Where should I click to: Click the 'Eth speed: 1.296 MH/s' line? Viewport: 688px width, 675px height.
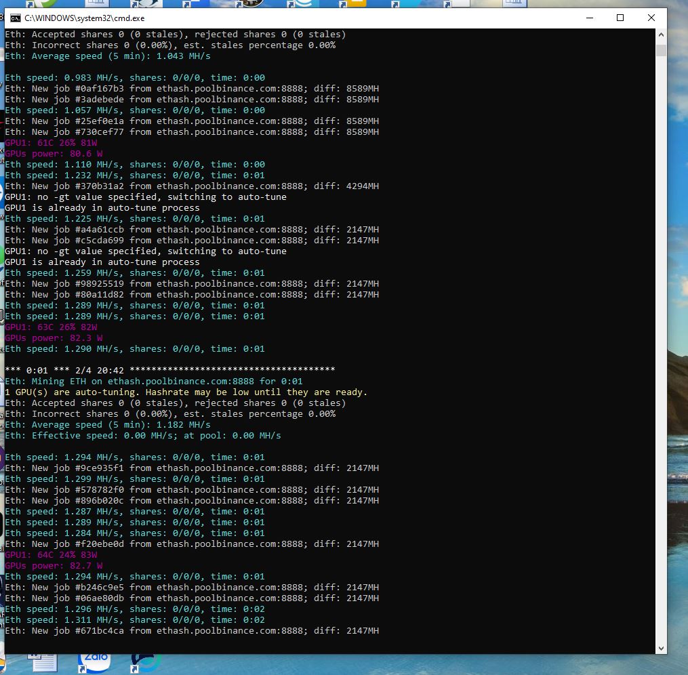[x=135, y=609]
